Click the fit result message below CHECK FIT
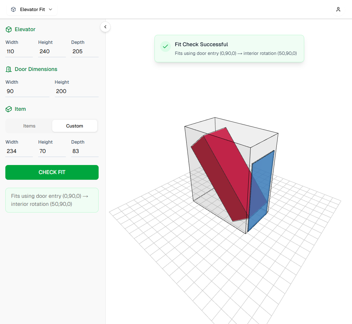Viewport: 352px width, 324px height. [52, 200]
